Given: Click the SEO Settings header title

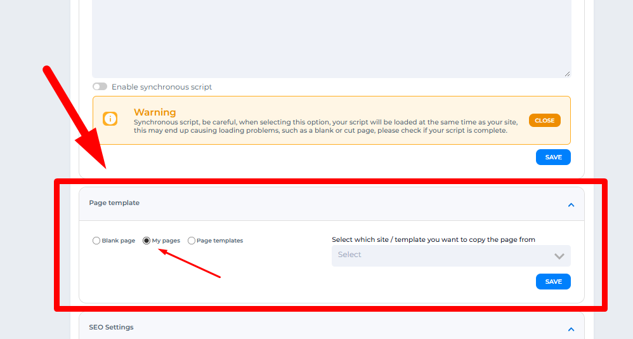Looking at the screenshot, I should point(111,328).
